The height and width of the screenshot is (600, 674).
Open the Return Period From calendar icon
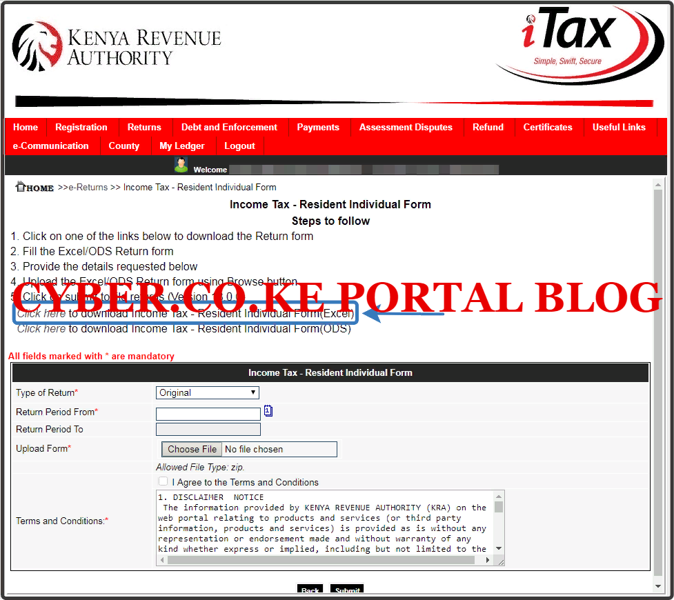pyautogui.click(x=268, y=411)
